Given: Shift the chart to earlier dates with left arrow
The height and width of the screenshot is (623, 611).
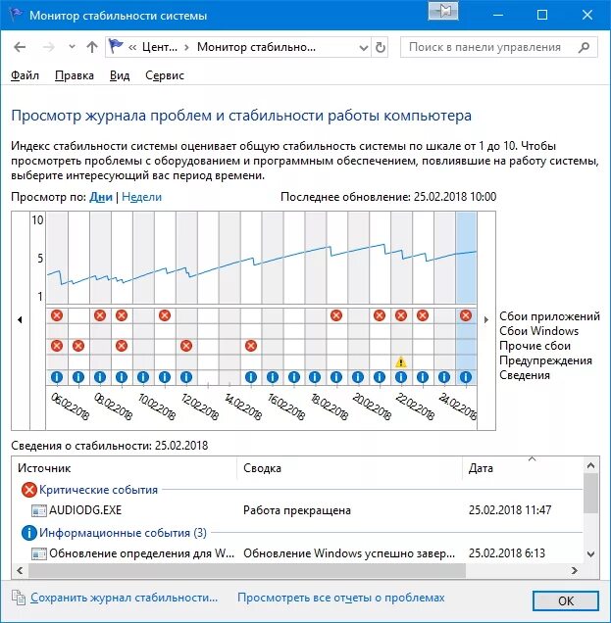Looking at the screenshot, I should (x=20, y=319).
